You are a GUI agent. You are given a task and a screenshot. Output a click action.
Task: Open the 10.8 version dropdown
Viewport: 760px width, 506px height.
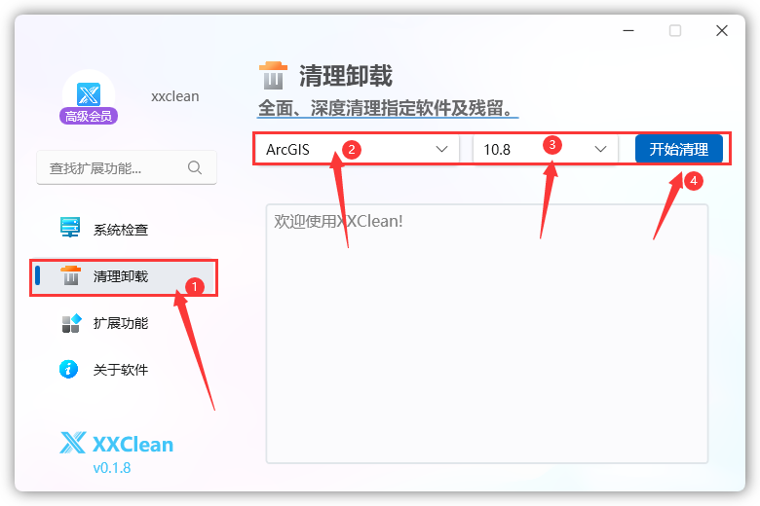546,149
